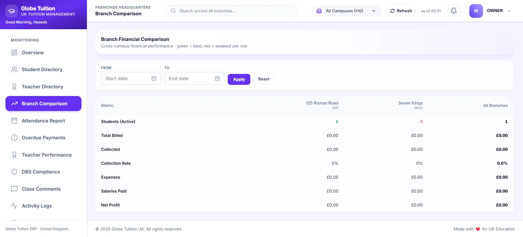Viewport: 523px width, 237px height.
Task: Click the 125 Roman Road column header
Action: coord(322,105)
